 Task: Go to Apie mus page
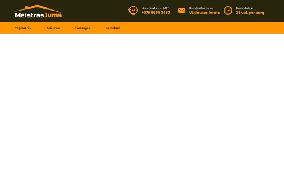pos(53,28)
